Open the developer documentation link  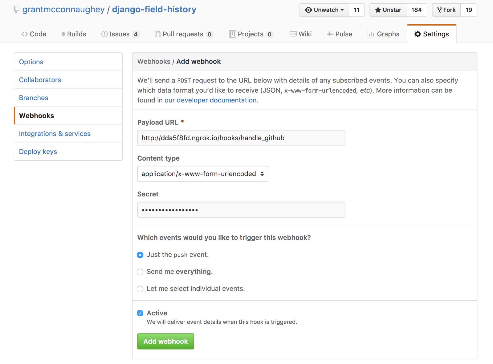click(x=210, y=100)
